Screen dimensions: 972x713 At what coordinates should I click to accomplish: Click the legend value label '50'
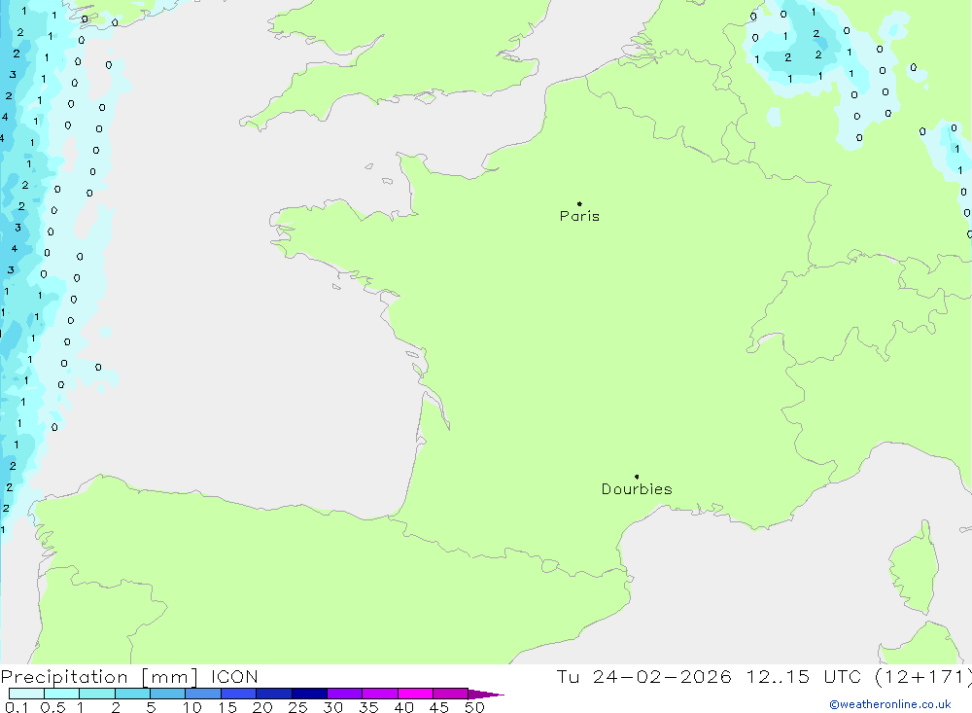coord(474,707)
